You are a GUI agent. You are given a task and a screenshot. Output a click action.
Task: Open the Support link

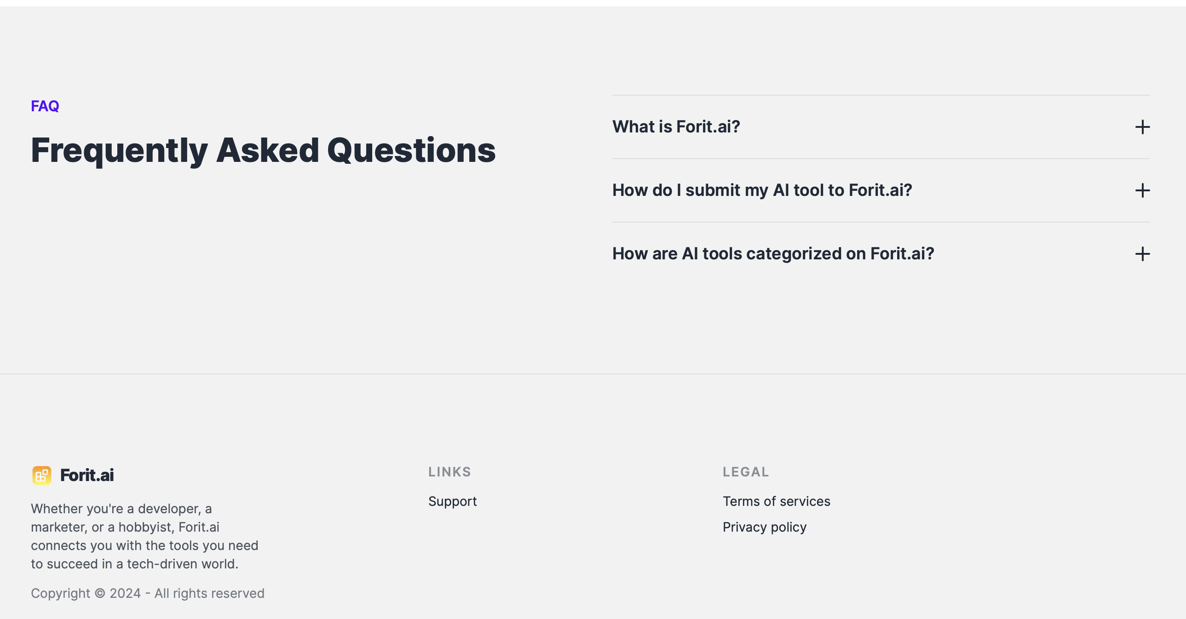(x=452, y=501)
